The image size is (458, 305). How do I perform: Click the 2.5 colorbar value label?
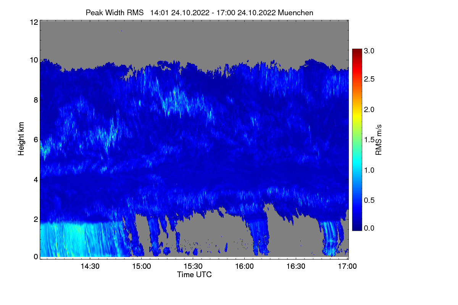369,79
